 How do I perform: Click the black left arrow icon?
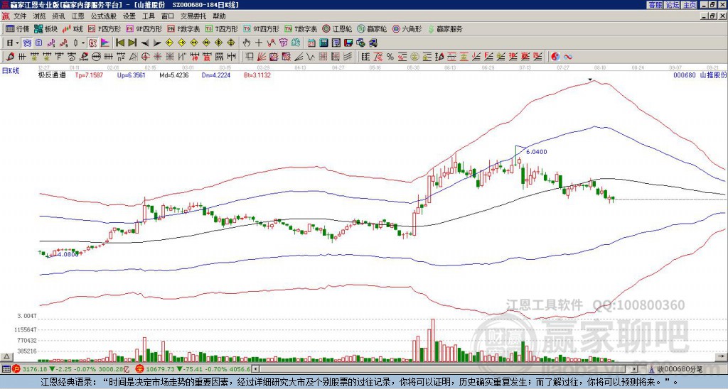point(145,43)
